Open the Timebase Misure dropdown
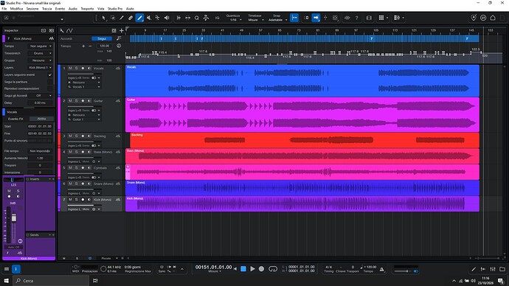Viewport: 509px width, 286px height. point(256,20)
